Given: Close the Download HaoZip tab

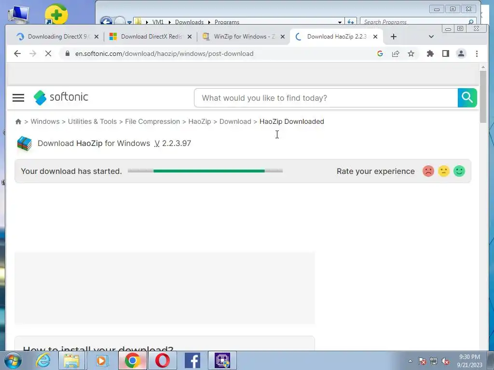Looking at the screenshot, I should (x=375, y=37).
